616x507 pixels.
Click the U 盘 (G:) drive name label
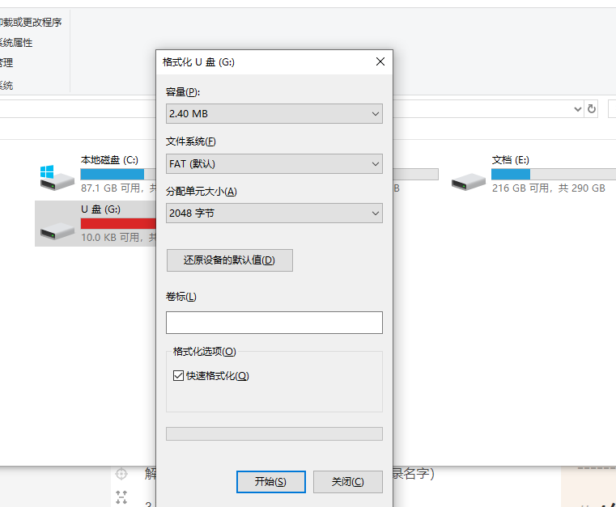(100, 209)
